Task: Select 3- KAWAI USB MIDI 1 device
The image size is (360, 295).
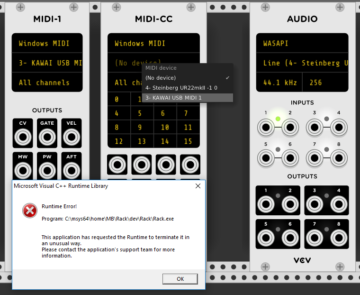Action: pyautogui.click(x=188, y=98)
